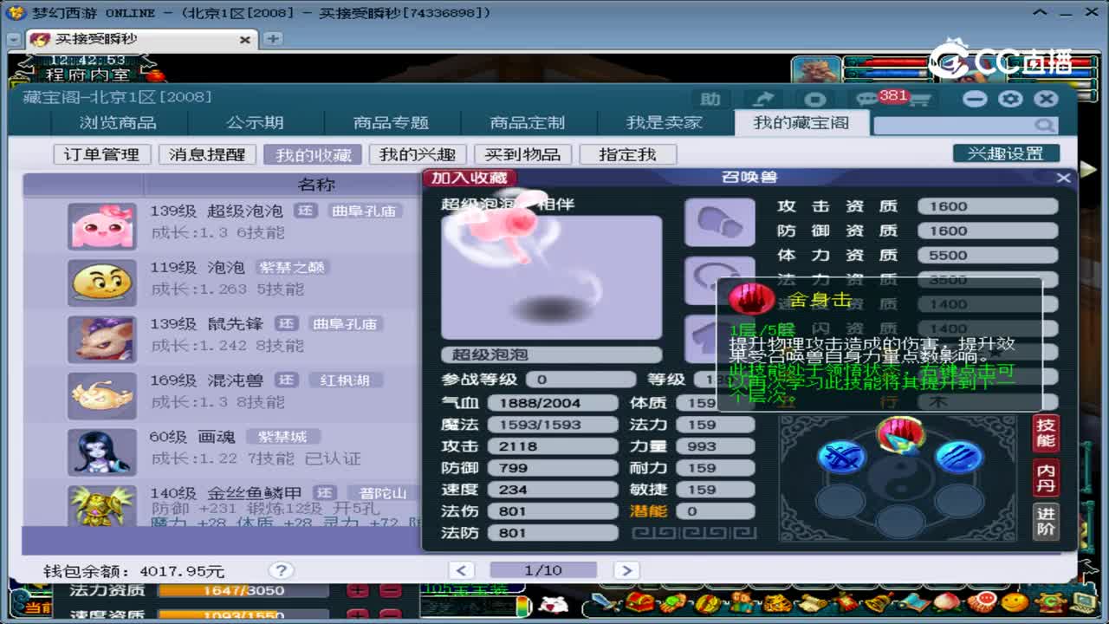Image resolution: width=1109 pixels, height=624 pixels.
Task: Click 红枫湖 server tag
Action: click(345, 380)
